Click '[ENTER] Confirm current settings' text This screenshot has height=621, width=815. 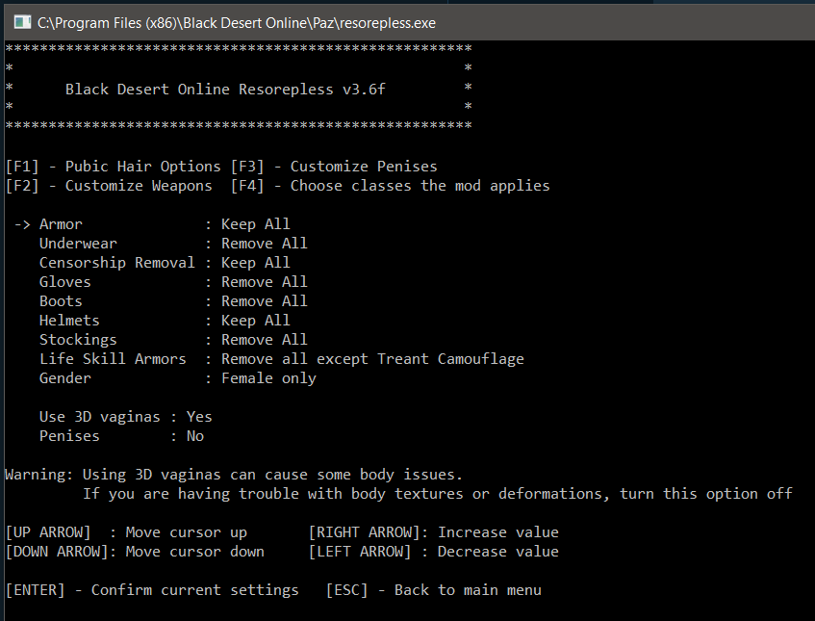coord(152,590)
